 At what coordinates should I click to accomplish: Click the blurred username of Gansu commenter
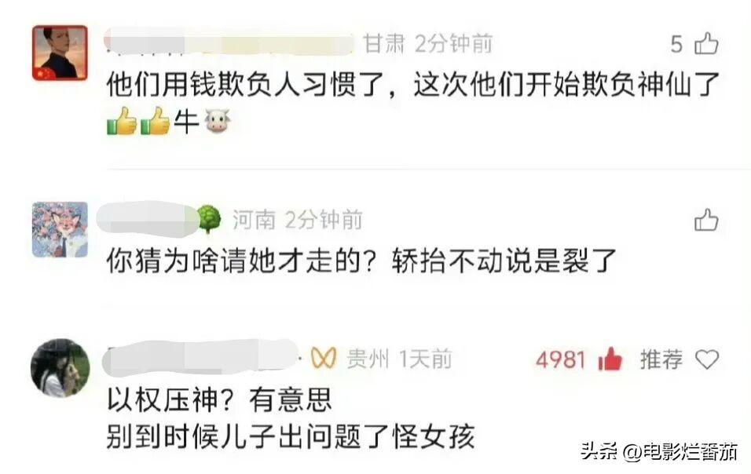click(229, 42)
